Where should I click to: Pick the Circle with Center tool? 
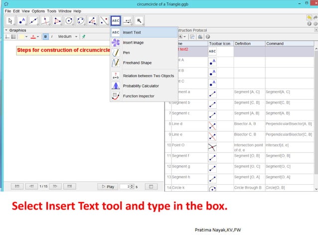click(x=69, y=20)
